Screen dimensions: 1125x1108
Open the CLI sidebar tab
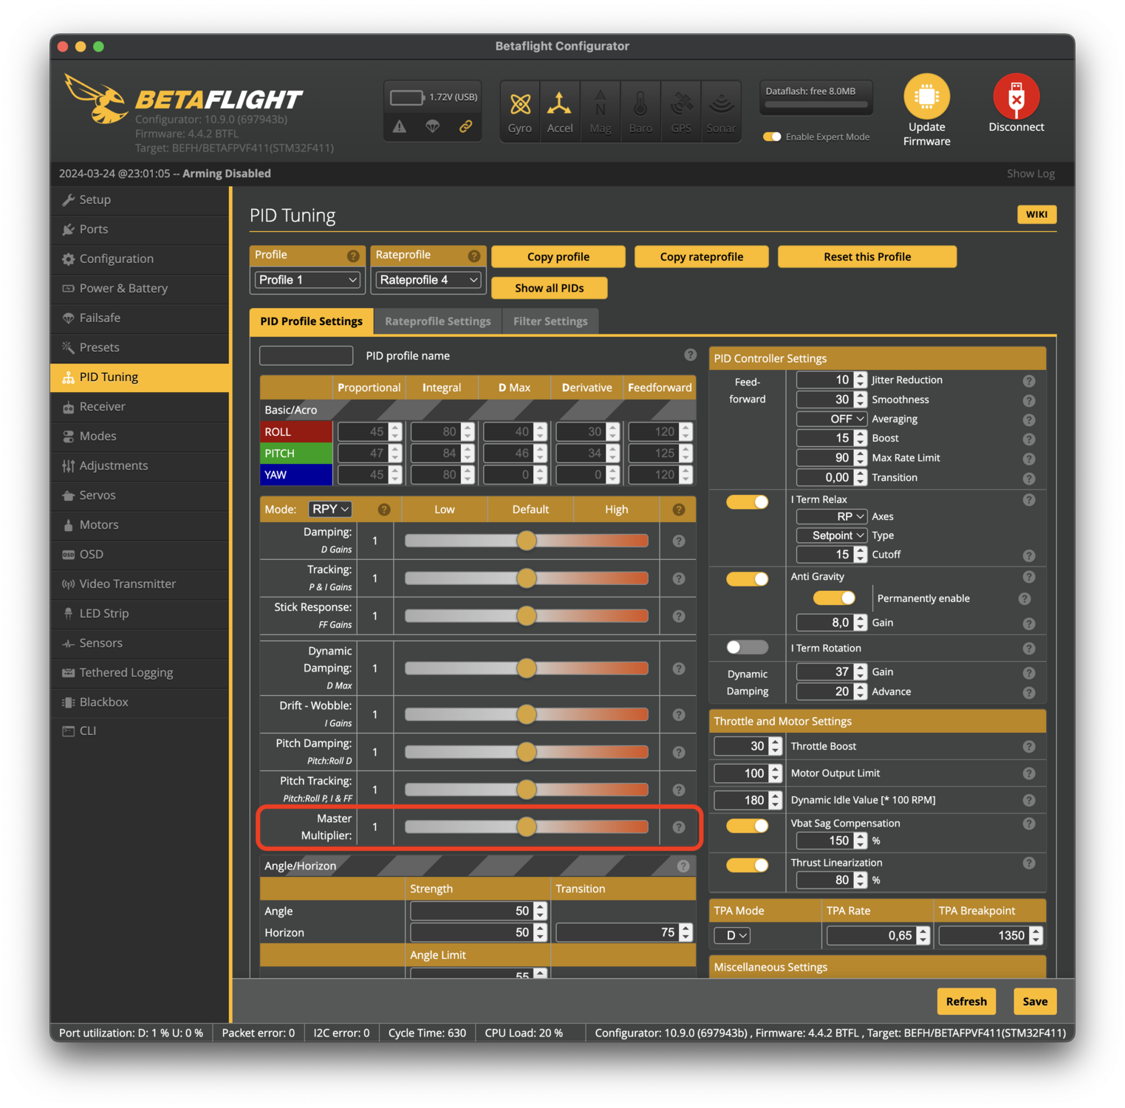(140, 731)
